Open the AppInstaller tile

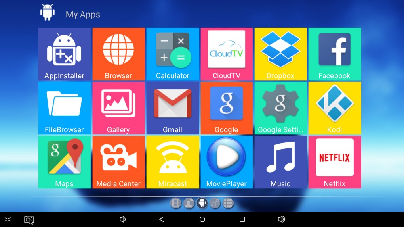64,54
